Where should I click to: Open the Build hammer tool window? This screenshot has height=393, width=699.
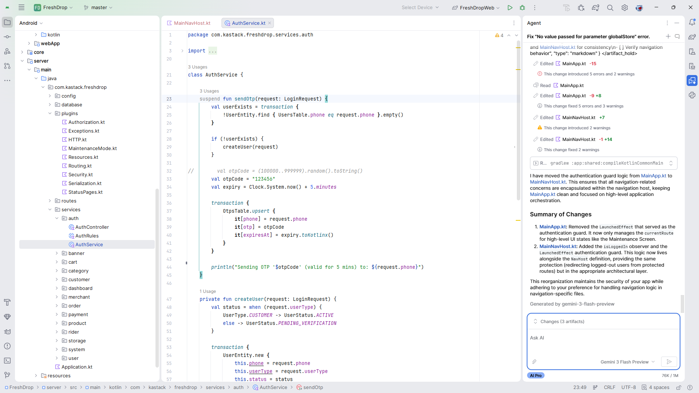(7, 302)
